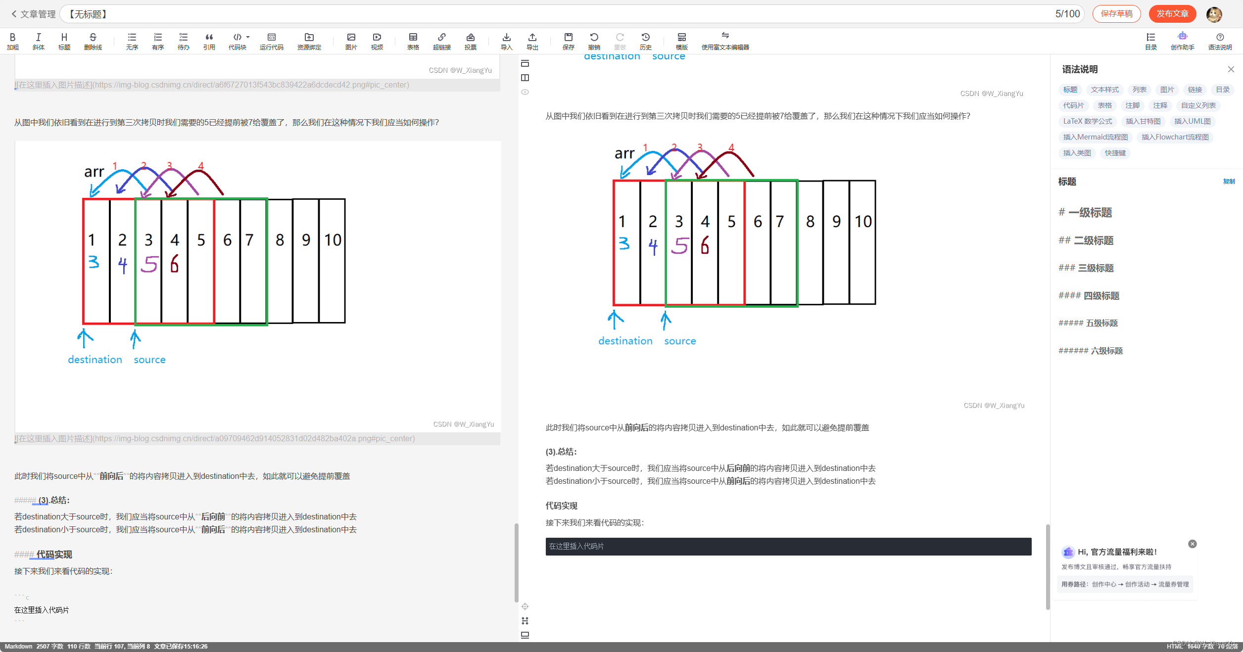Viewport: 1243px width, 652px height.
Task: Go back to 文章管理 via the chevron
Action: (14, 14)
